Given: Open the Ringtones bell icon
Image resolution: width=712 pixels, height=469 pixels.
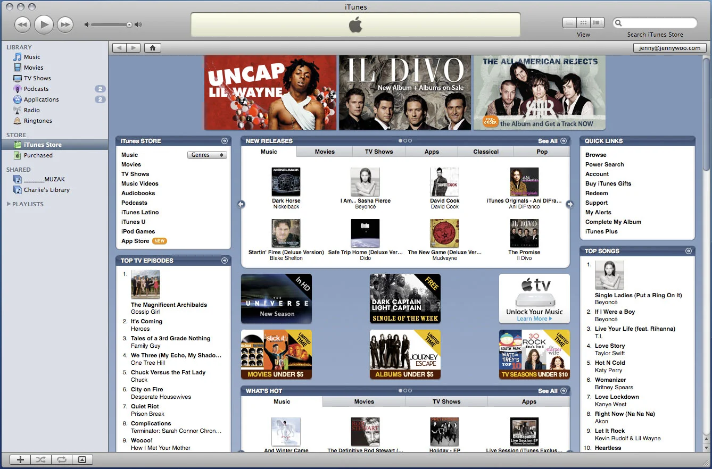Looking at the screenshot, I should click(x=18, y=121).
